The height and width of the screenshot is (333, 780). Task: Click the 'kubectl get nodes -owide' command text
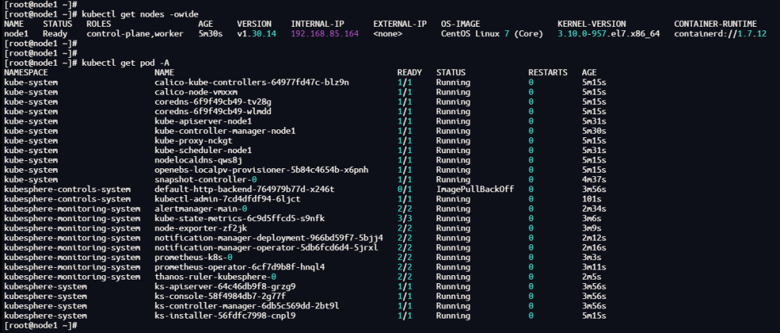click(140, 14)
